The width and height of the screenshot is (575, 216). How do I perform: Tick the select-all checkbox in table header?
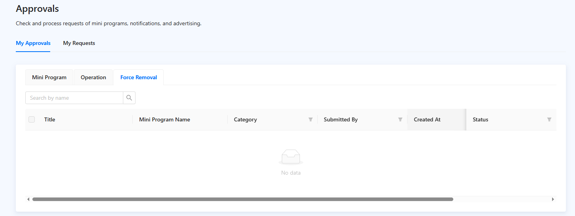click(32, 119)
